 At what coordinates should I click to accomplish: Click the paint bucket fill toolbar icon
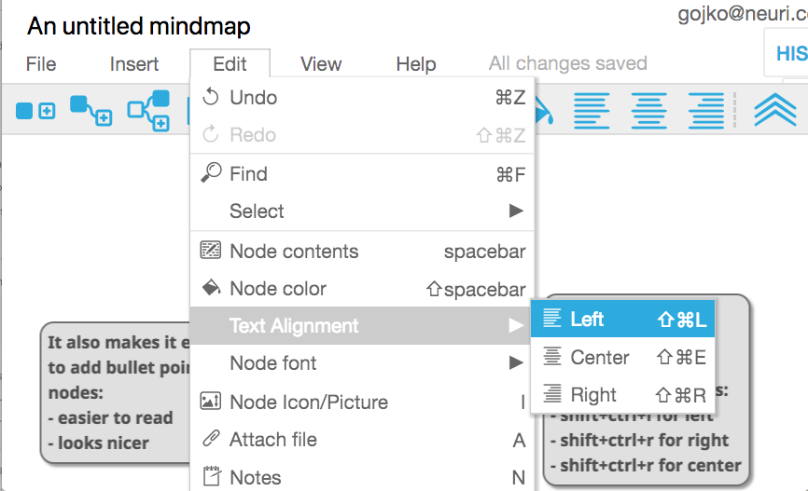[x=544, y=112]
